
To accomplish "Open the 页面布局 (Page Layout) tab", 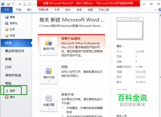I will [43, 10].
